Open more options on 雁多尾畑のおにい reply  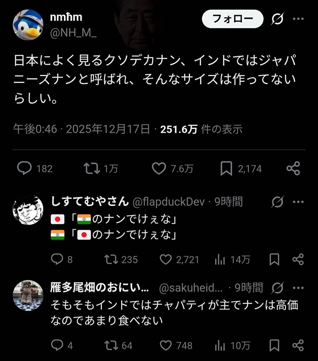pyautogui.click(x=298, y=288)
